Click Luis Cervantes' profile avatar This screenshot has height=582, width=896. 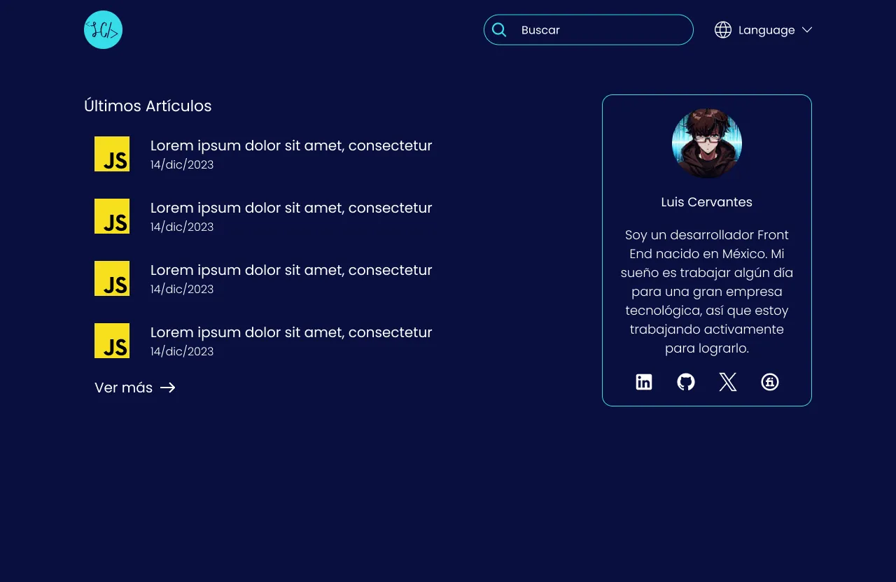[x=706, y=143]
